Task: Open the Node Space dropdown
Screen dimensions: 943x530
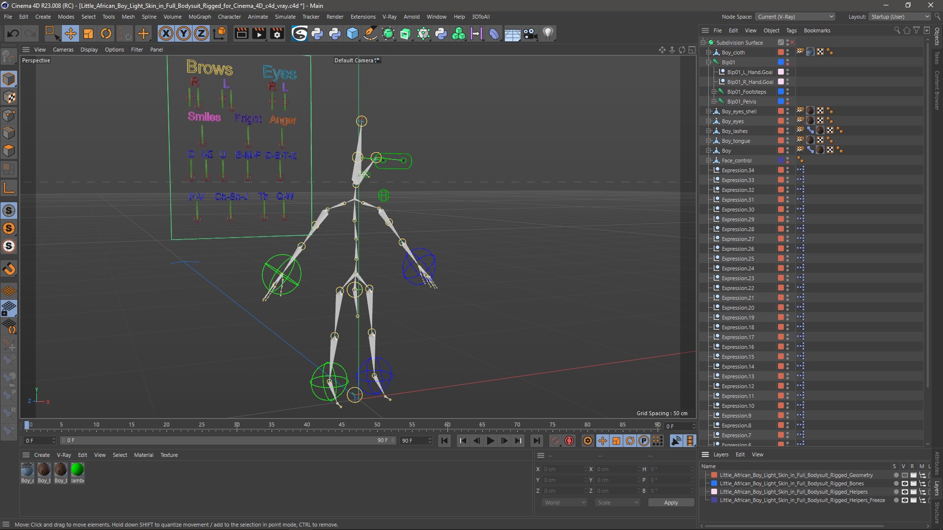Action: pos(795,17)
